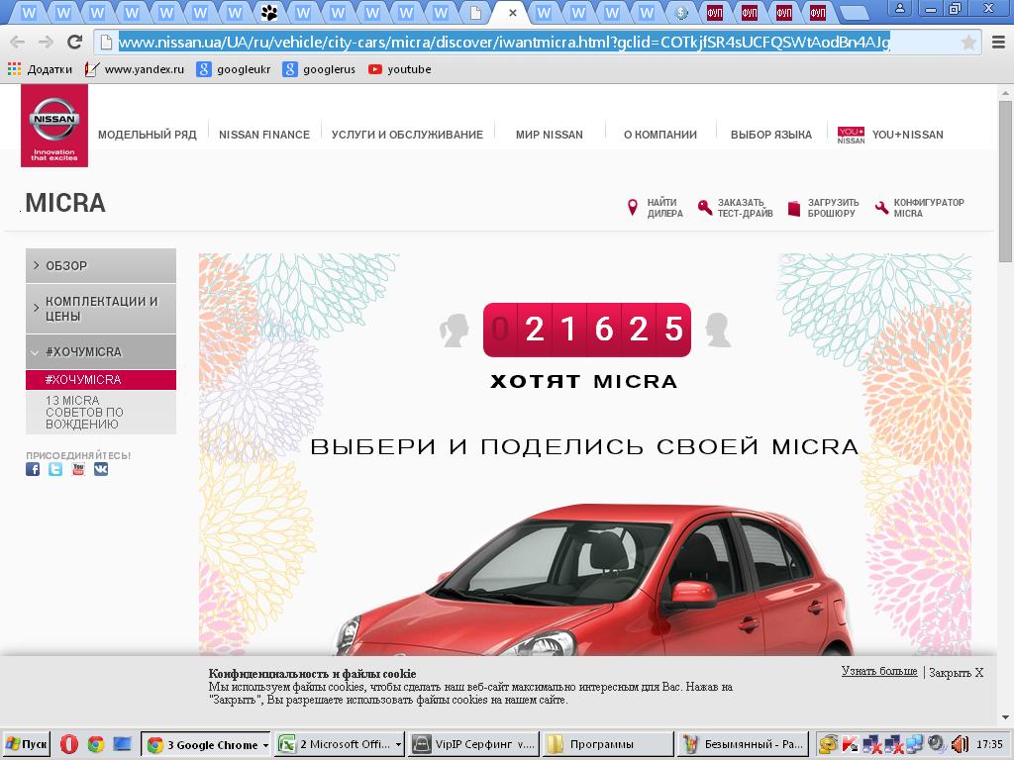Launch Opera from the quick launch bar
Image resolution: width=1014 pixels, height=760 pixels.
(x=68, y=744)
